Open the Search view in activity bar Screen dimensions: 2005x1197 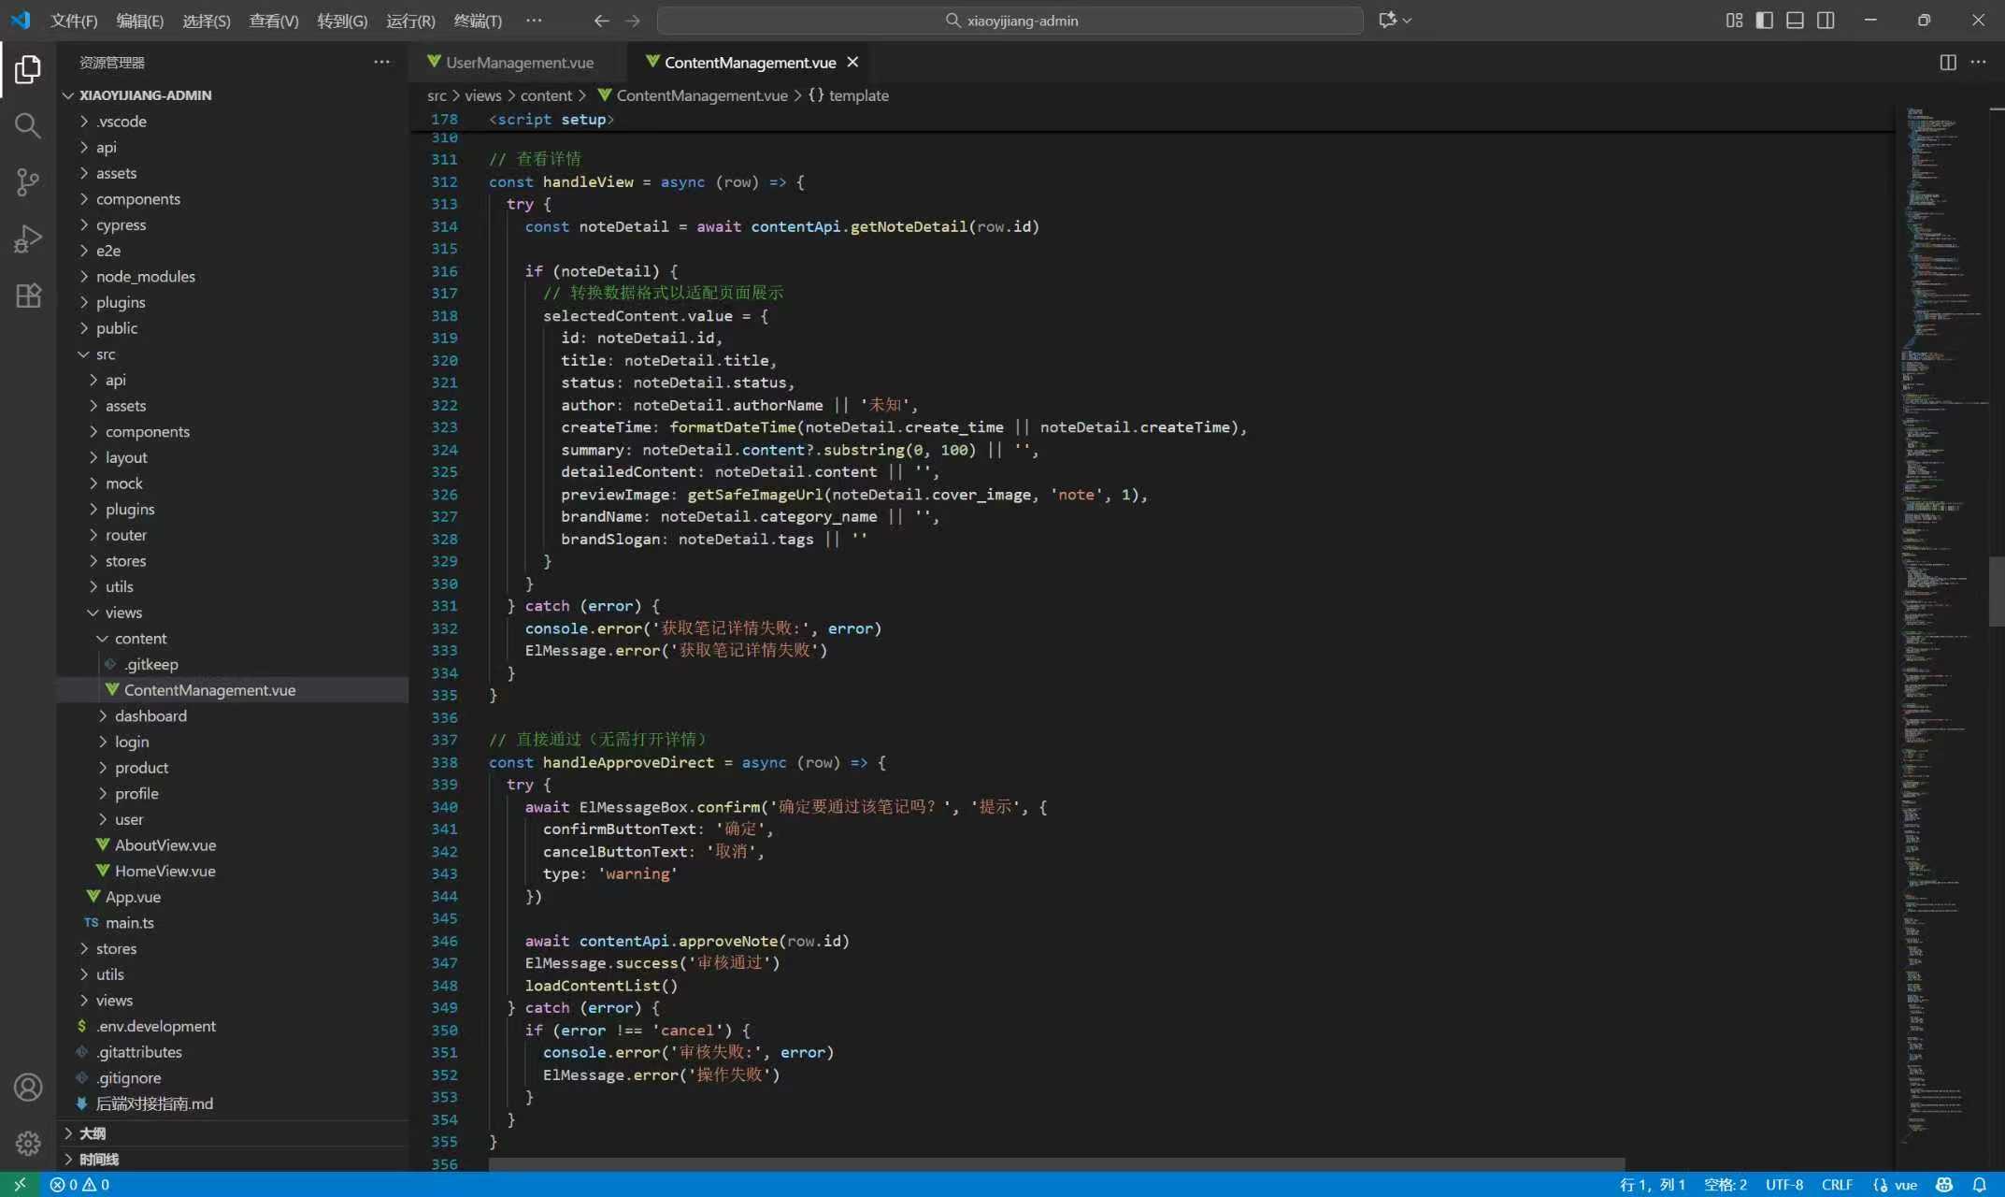coord(28,125)
